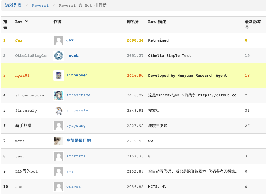Open author jacek's profile link

[72, 55]
